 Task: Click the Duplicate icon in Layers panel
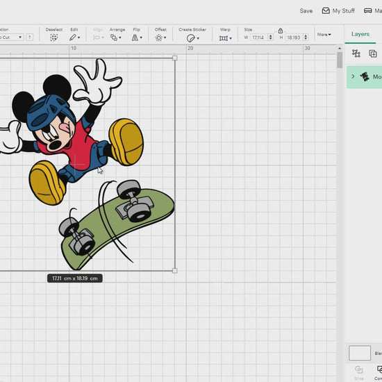[373, 53]
